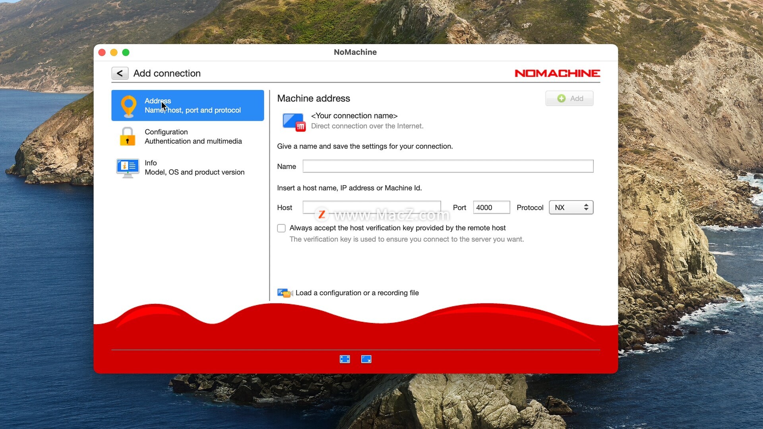Open Info model and product version tab
Viewport: 763px width, 429px height.
point(194,168)
